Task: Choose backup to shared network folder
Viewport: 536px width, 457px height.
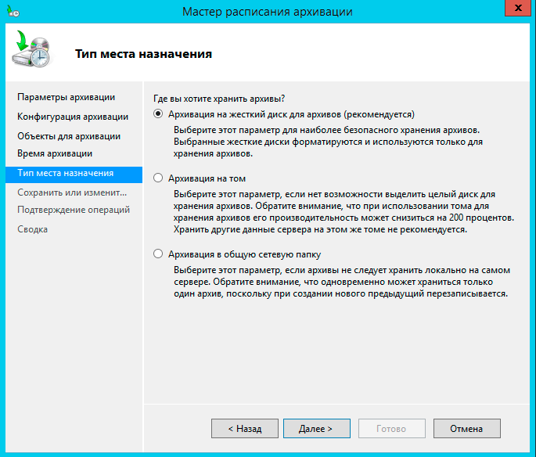Action: click(x=159, y=254)
